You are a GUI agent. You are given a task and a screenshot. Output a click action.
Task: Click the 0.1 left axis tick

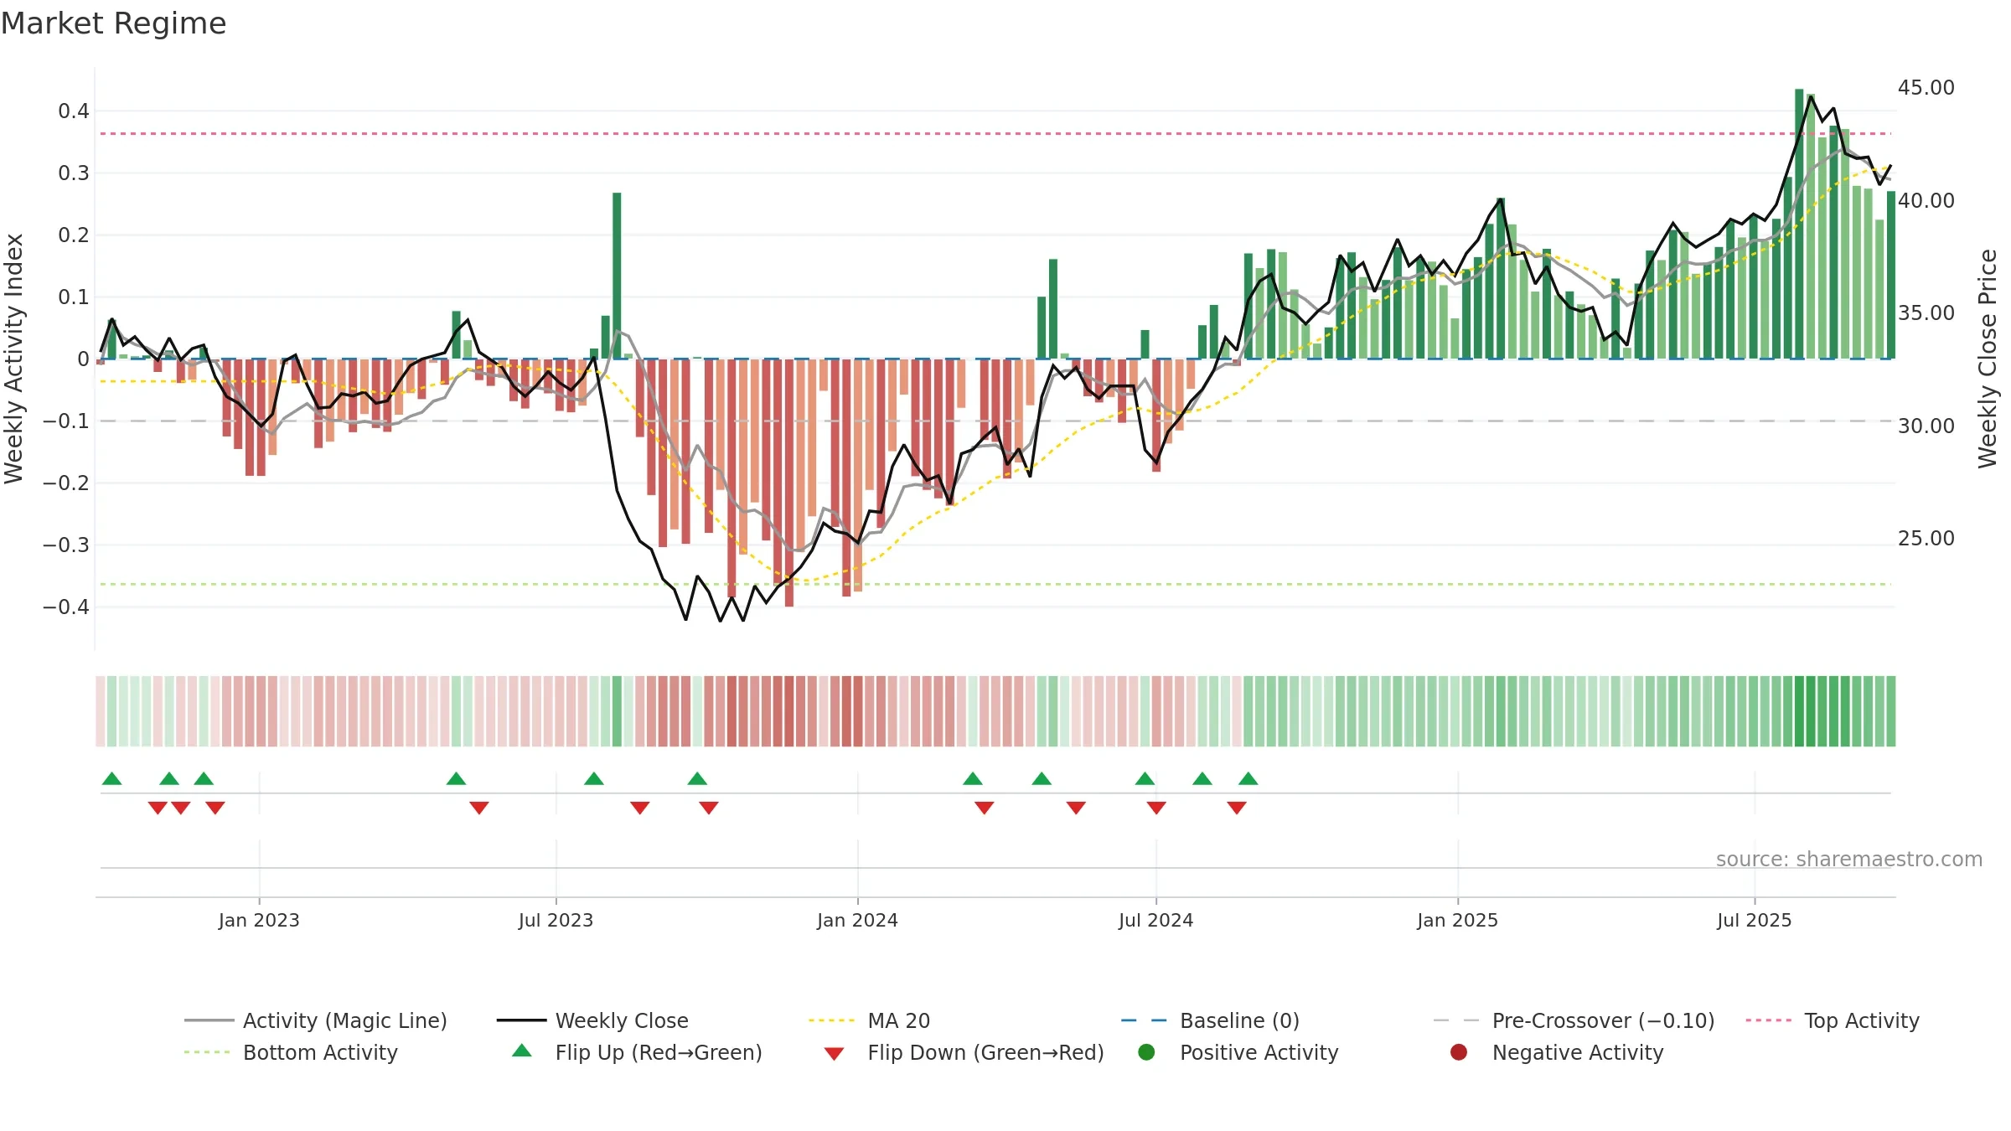click(x=74, y=297)
